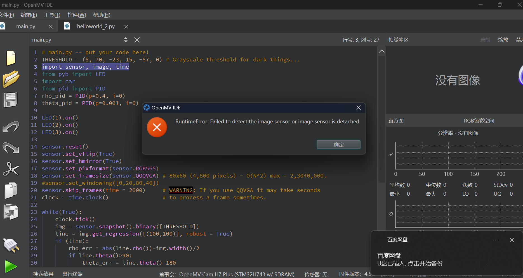Click highlighted import sensor, image, time line

[x=85, y=67]
